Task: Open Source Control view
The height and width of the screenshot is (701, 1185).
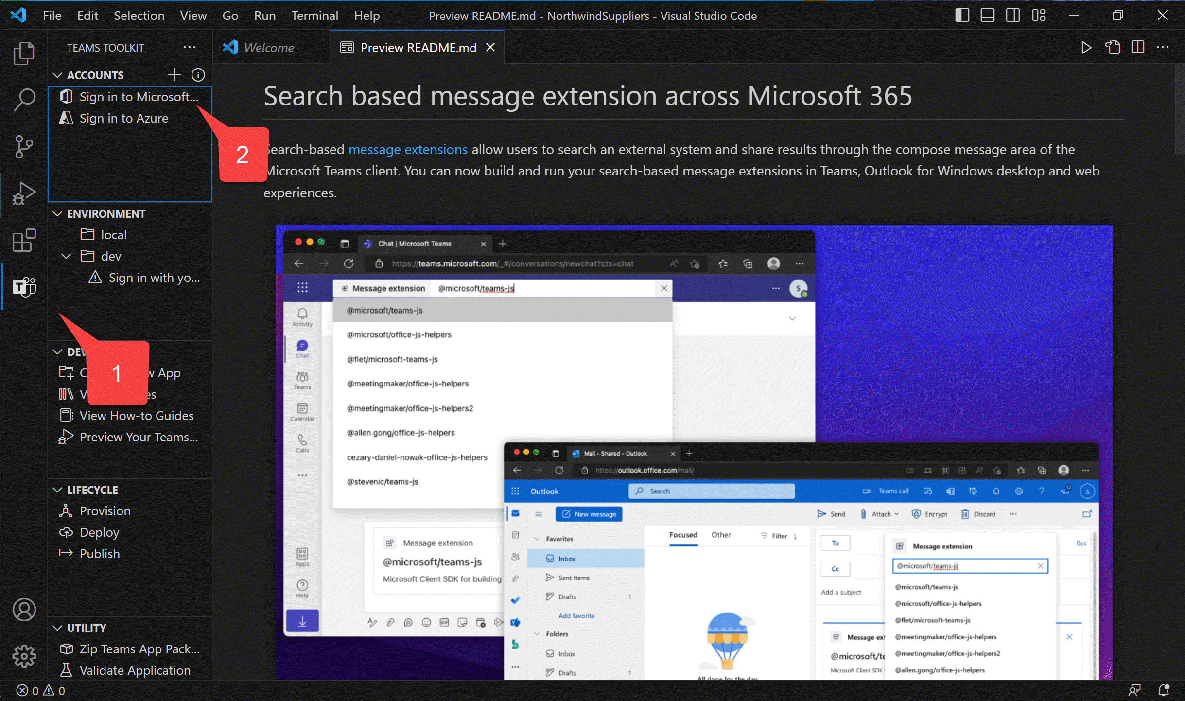Action: 24,146
